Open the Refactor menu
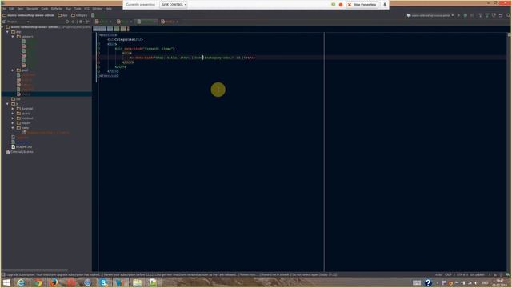Screen dimensions: 512x288 57,9
